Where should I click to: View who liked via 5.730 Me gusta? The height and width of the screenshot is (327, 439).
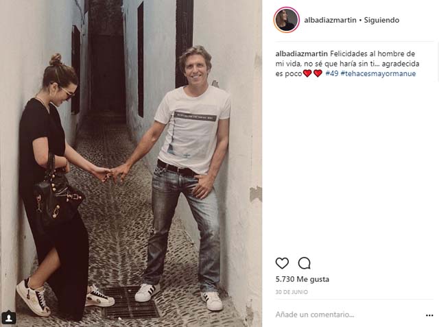pyautogui.click(x=302, y=279)
